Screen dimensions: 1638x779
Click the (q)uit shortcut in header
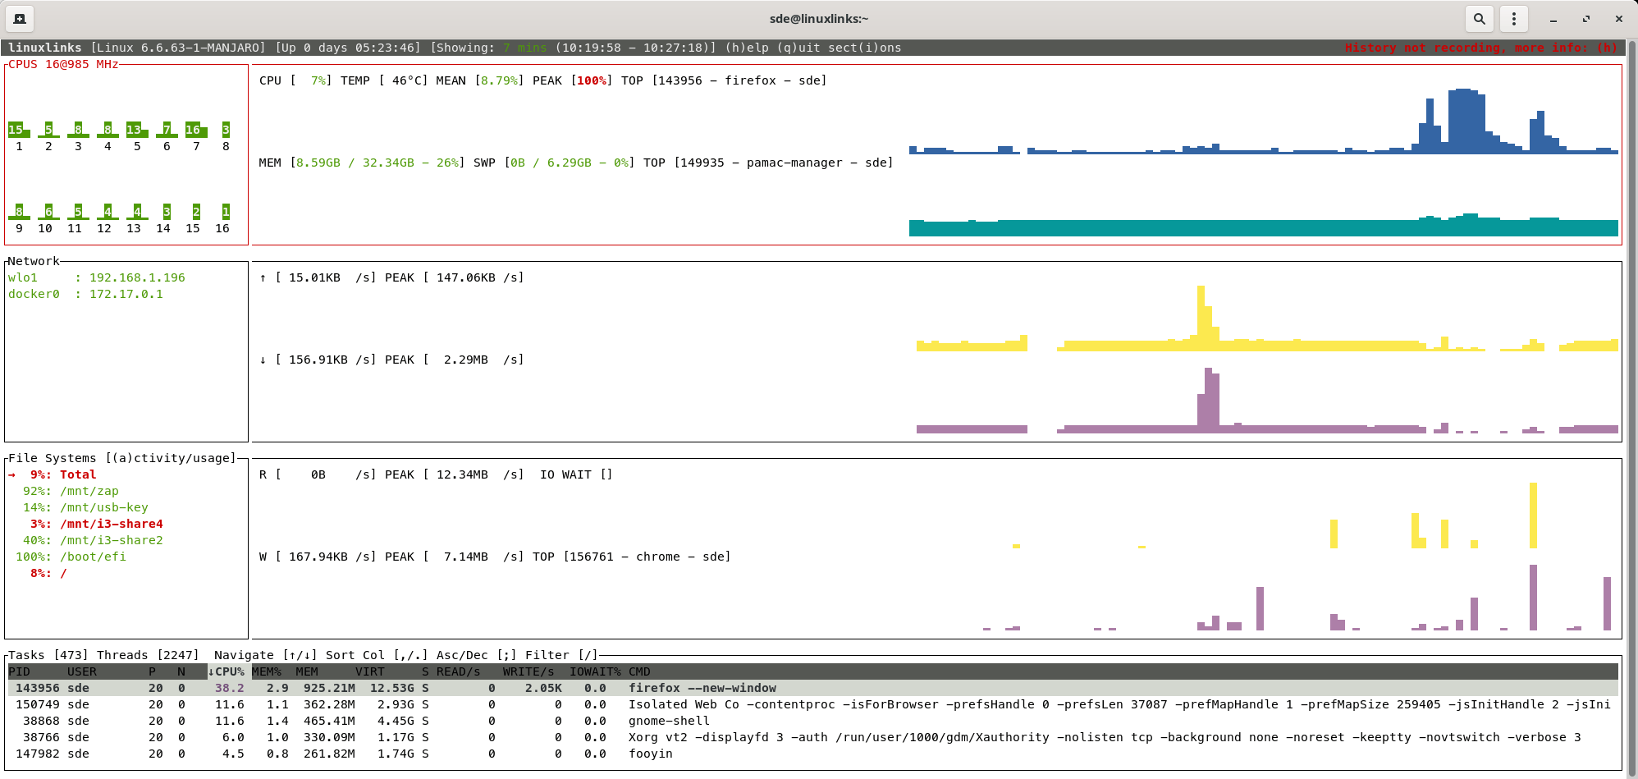click(798, 48)
